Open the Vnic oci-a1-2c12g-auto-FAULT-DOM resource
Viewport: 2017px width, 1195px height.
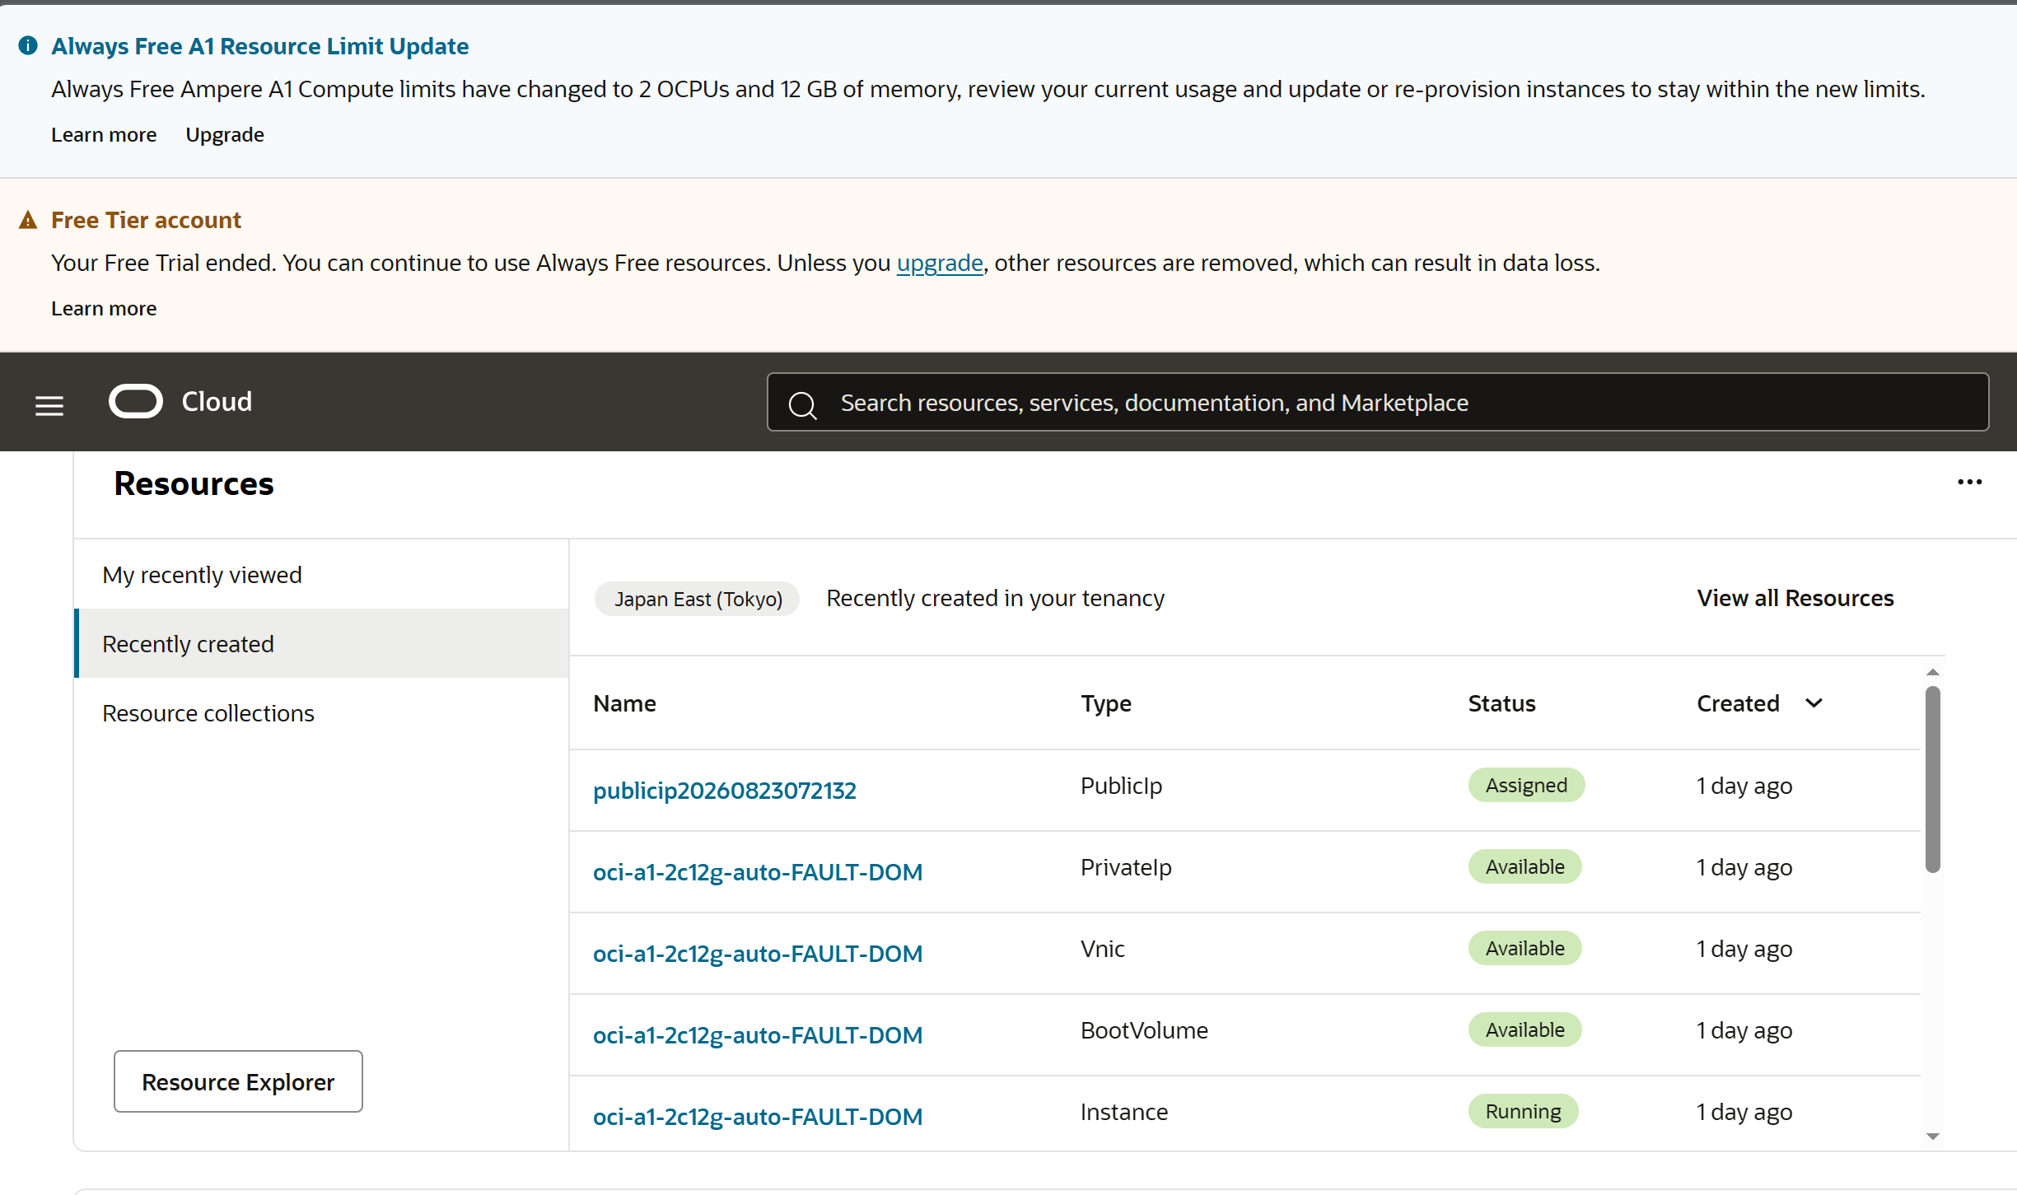pos(758,954)
